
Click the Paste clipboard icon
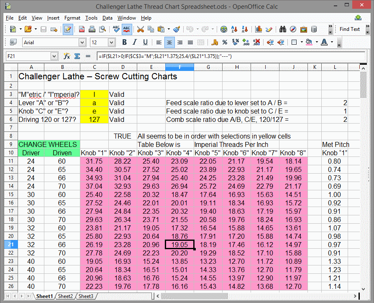coord(161,29)
